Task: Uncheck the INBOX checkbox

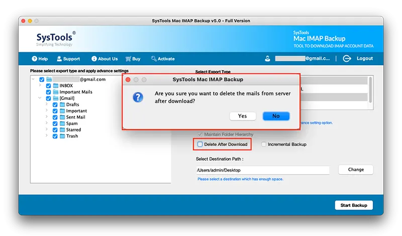Action: (48, 85)
